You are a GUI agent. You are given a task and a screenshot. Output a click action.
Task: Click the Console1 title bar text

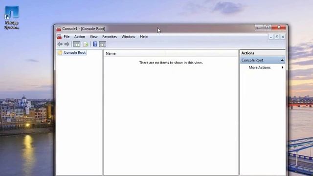[84, 29]
